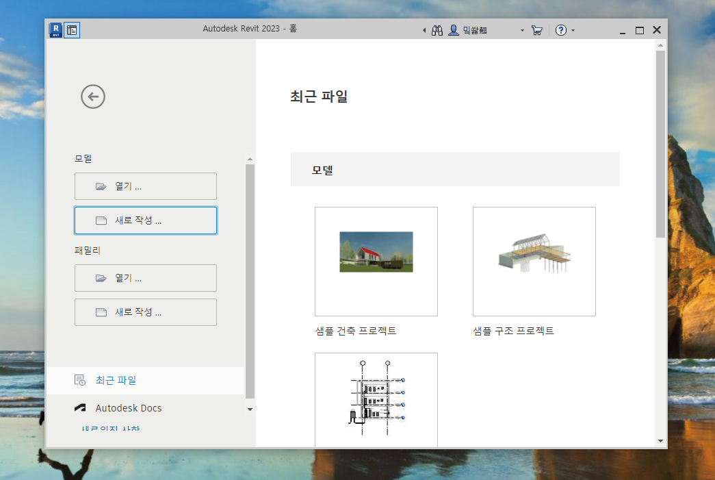
Task: Click the 모델 section header in recent files
Action: [455, 169]
